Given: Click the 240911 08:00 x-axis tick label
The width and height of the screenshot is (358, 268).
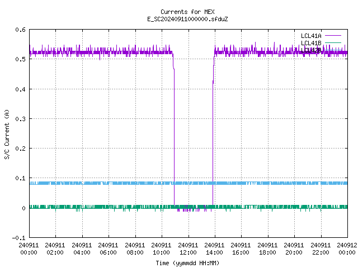Looking at the screenshot, I should pyautogui.click(x=135, y=249).
